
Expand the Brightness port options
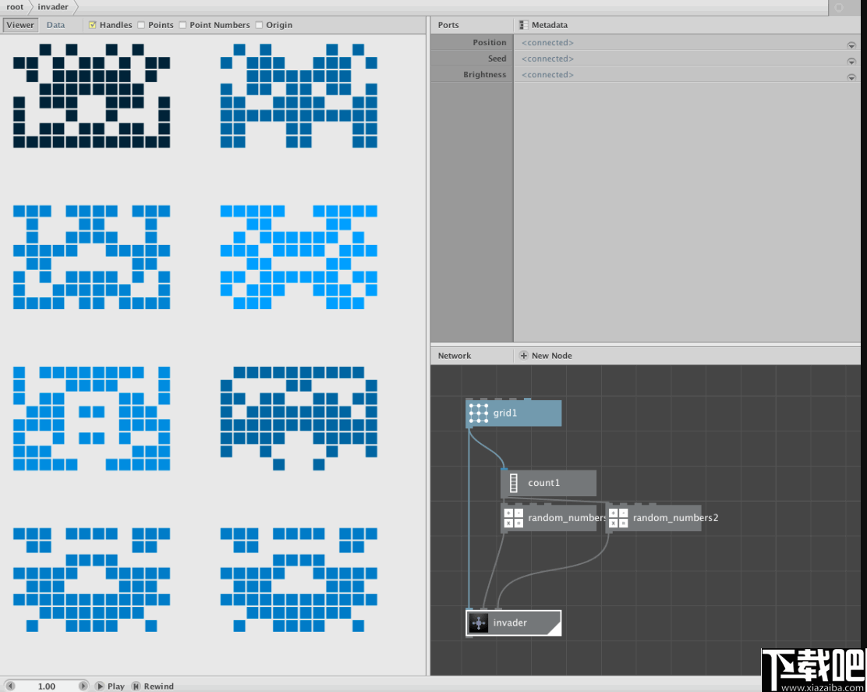point(851,76)
